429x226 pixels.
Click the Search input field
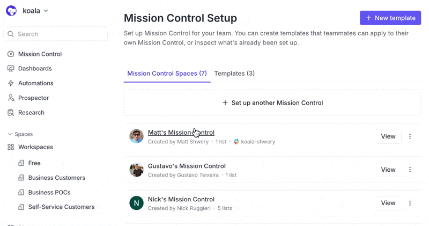59,34
